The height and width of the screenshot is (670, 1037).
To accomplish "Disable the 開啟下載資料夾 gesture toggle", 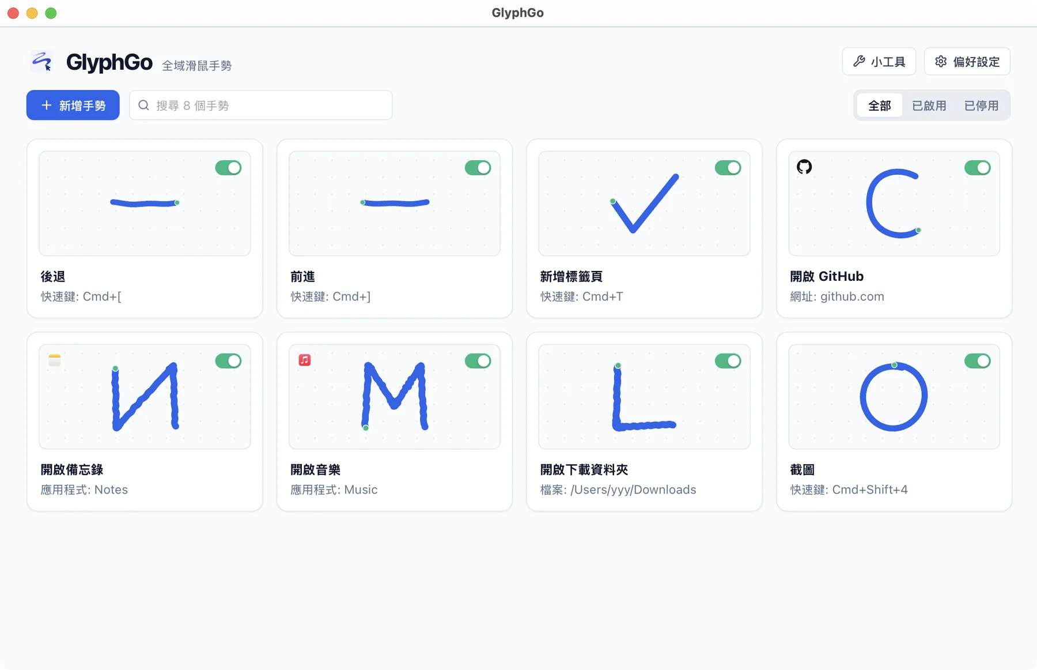I will click(728, 361).
